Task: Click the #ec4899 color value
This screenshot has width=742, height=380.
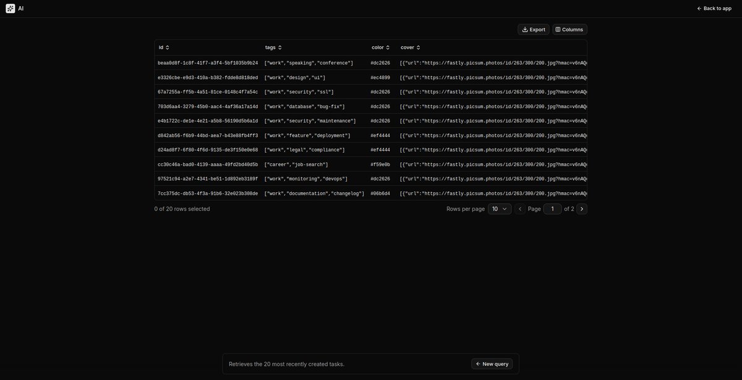Action: (380, 78)
